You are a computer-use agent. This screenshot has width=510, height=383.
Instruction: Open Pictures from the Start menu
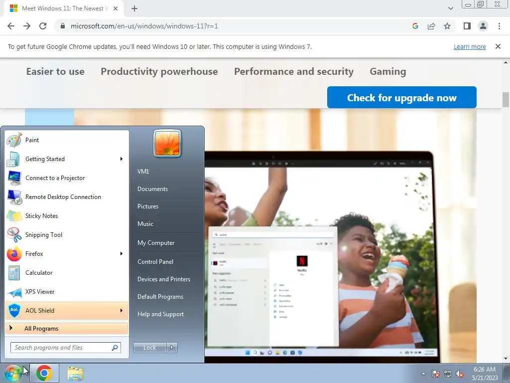(148, 206)
